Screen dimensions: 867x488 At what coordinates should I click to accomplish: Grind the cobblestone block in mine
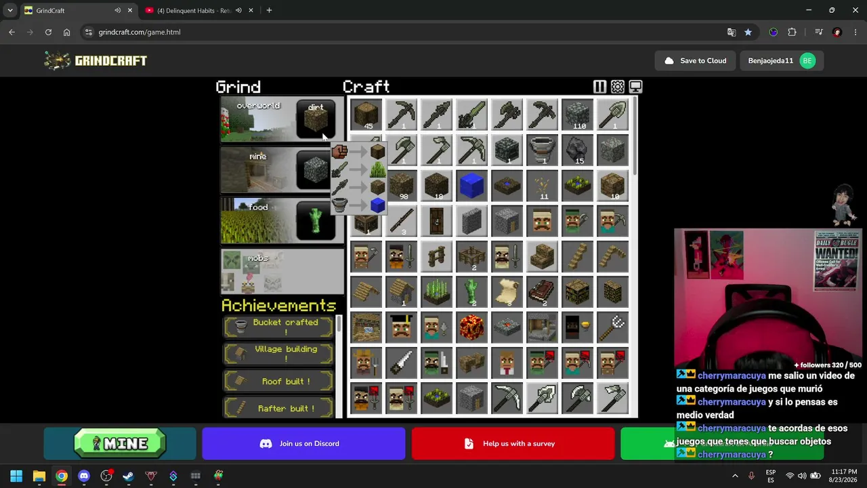click(x=316, y=170)
